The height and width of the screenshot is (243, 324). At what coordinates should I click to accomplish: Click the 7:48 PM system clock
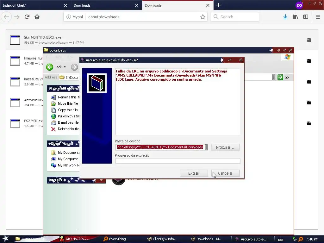click(312, 239)
